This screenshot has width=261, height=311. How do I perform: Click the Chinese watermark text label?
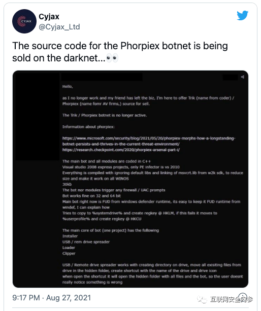click(x=232, y=299)
